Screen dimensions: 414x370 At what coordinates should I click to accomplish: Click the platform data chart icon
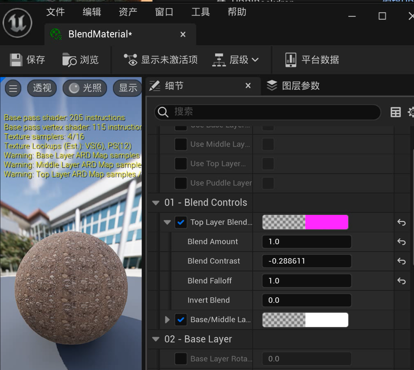[x=291, y=60]
